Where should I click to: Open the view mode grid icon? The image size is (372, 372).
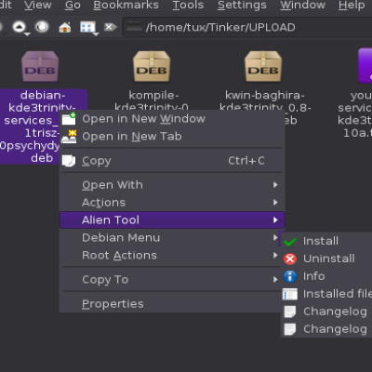[87, 27]
